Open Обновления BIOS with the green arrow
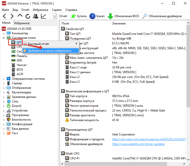The width and height of the screenshot is (190, 166). pyautogui.click(x=123, y=16)
